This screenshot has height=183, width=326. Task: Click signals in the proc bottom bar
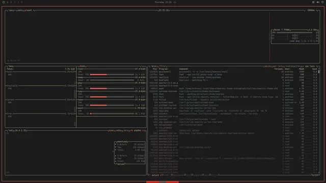[197, 175]
